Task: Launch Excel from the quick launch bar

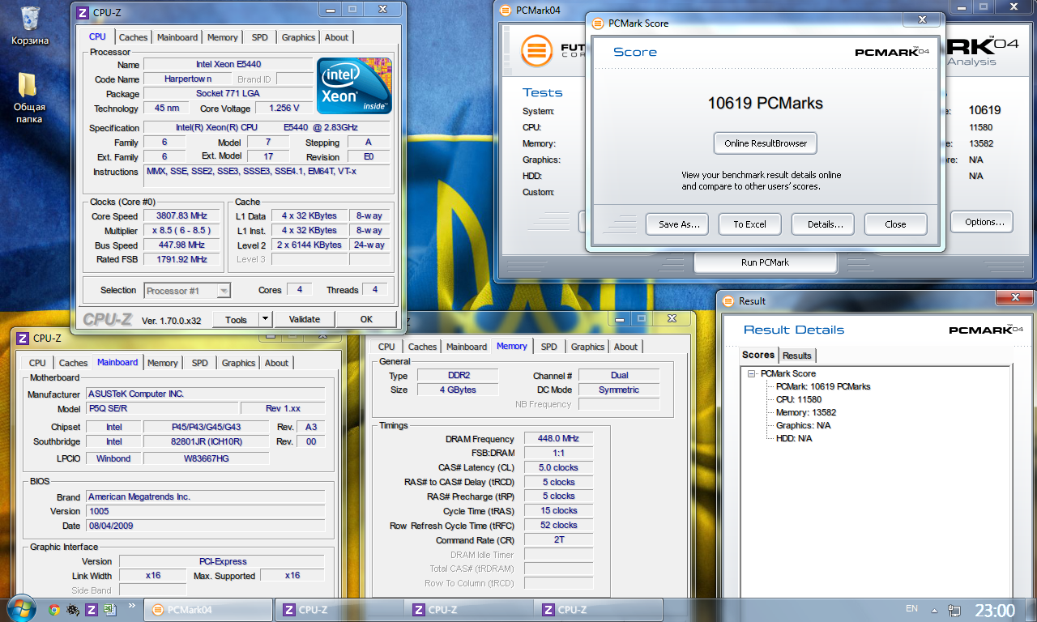Action: [x=109, y=610]
